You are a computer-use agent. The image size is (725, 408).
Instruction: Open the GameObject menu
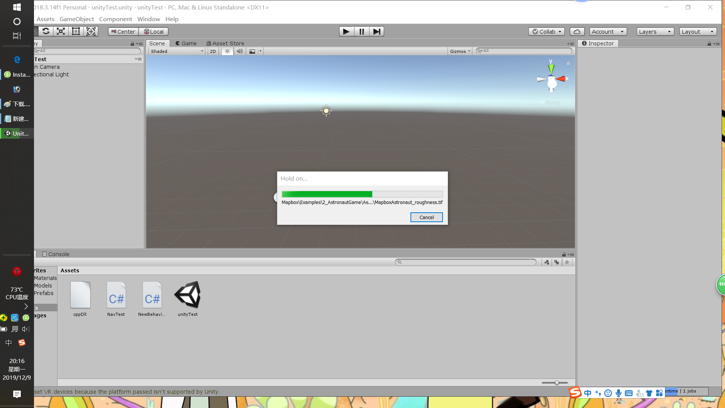[x=77, y=19]
